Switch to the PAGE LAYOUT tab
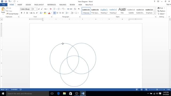Image resolution: width=171 pixels, height=96 pixels. click(39, 5)
